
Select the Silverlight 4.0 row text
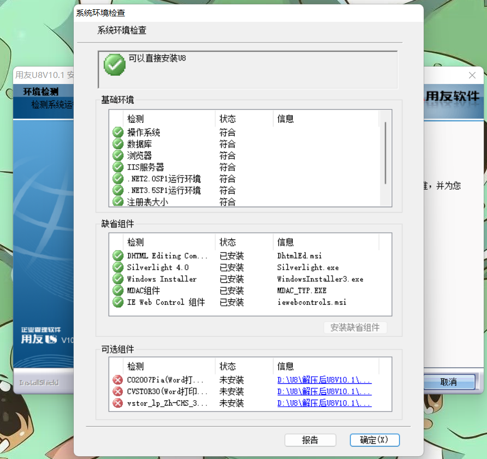tap(158, 267)
